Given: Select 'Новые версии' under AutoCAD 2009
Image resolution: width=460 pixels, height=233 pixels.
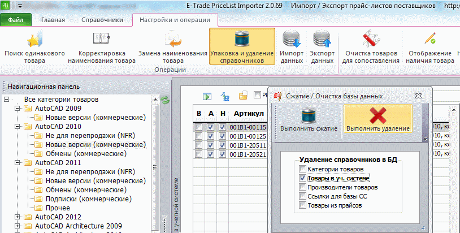Looking at the screenshot, I should tap(96, 118).
